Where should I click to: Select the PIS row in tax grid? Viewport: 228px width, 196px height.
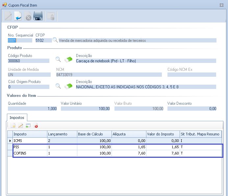tap(30, 147)
